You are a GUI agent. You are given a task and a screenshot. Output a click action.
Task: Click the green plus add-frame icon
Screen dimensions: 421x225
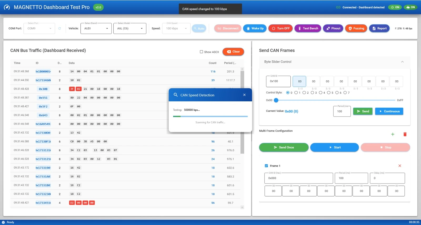point(393,134)
